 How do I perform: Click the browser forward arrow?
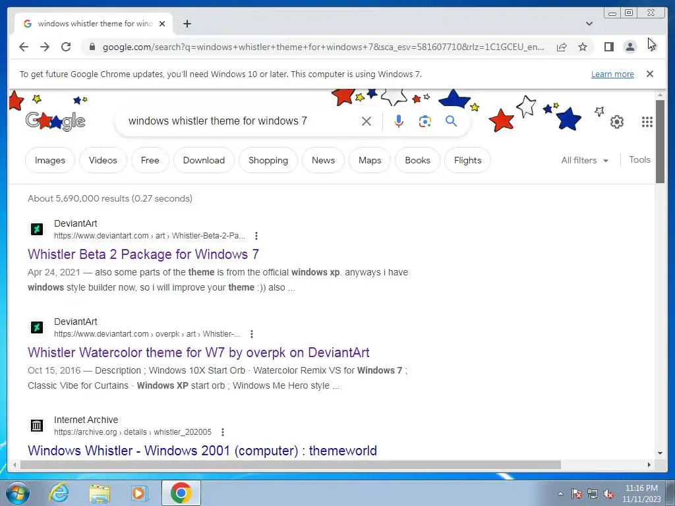[x=45, y=47]
